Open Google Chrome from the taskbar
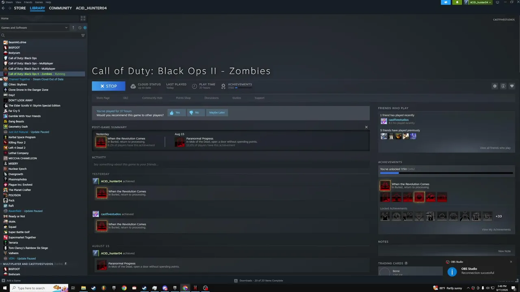 [x=124, y=288]
